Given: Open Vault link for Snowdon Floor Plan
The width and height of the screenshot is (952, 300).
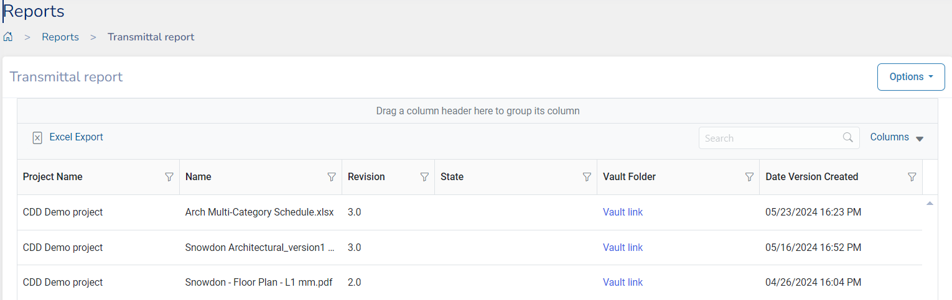Looking at the screenshot, I should [622, 282].
